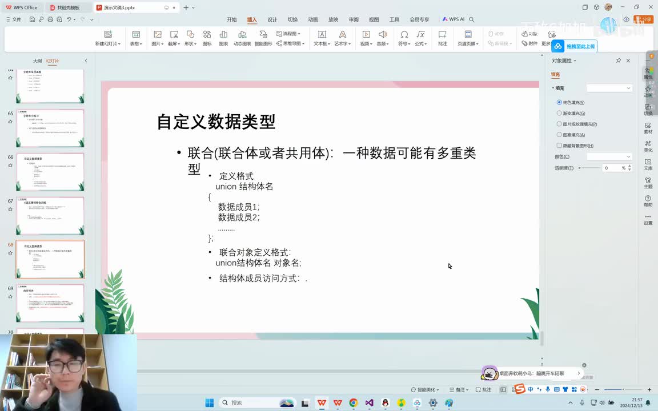The image size is (658, 411).
Task: Insert a 动态图表 dynamic chart
Action: tap(242, 38)
